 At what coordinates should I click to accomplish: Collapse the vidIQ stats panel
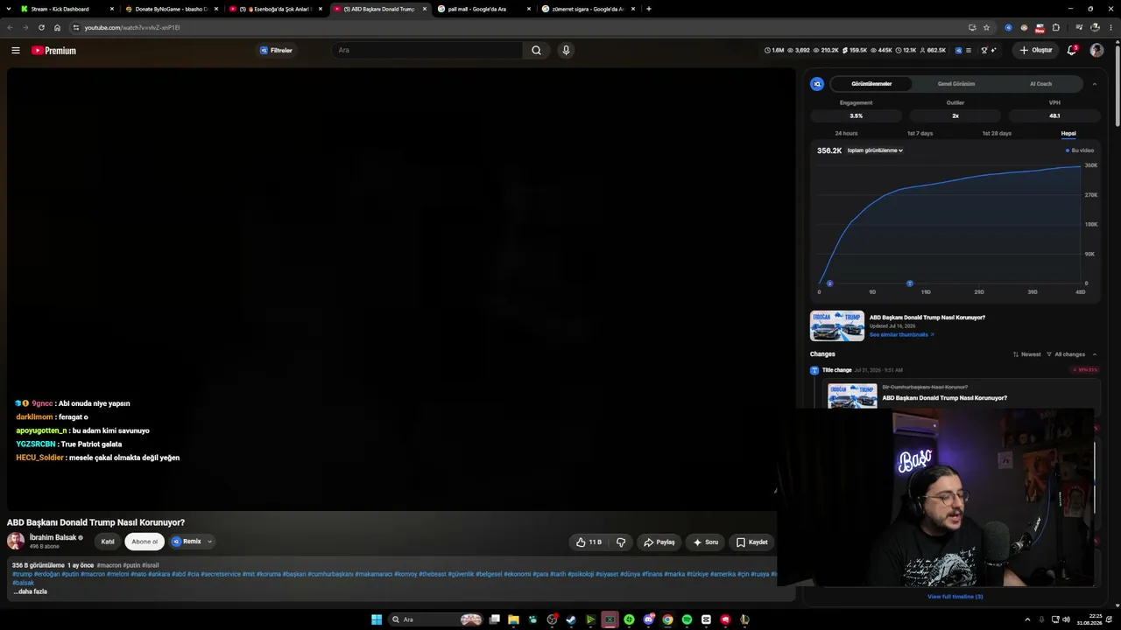(x=1094, y=84)
